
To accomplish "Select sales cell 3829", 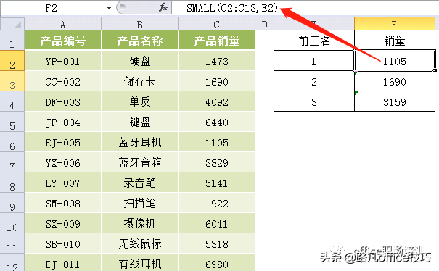I will (x=217, y=162).
